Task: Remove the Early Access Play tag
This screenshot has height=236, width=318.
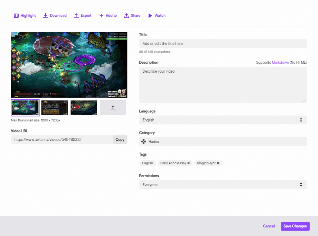Action: click(x=189, y=163)
